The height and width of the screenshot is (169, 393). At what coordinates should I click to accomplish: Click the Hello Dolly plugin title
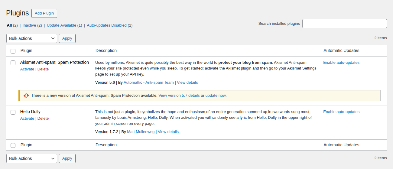click(30, 112)
